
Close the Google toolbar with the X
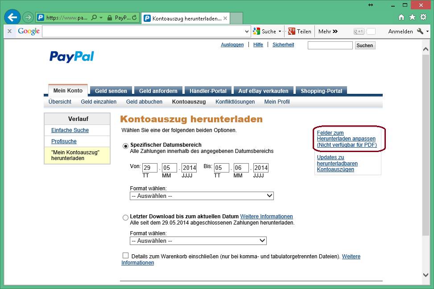click(9, 31)
